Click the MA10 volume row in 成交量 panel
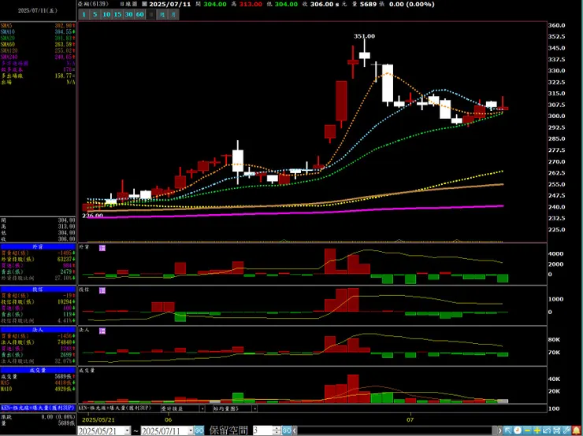583x436 pixels. tap(38, 390)
